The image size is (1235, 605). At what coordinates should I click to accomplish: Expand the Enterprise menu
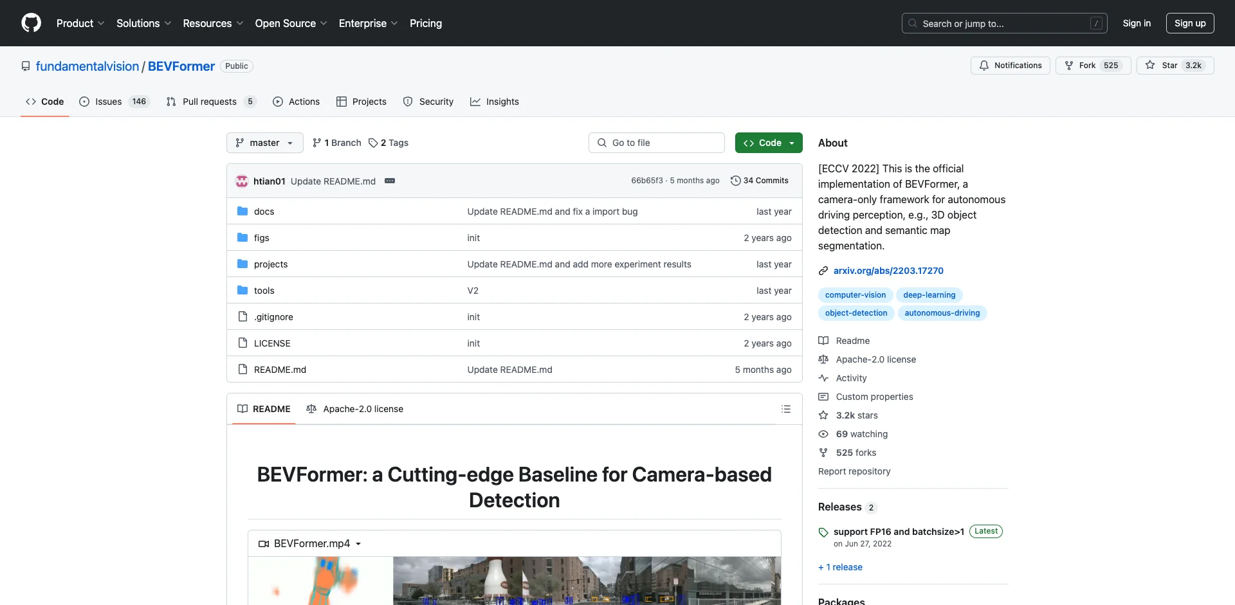click(x=368, y=23)
